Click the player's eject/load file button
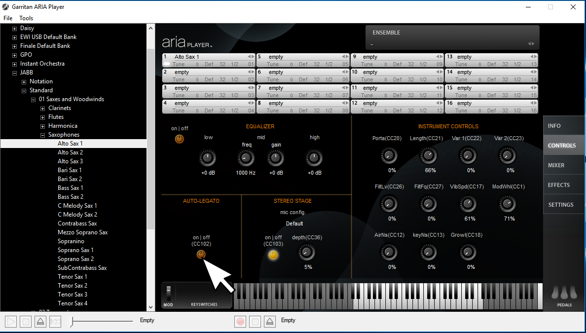 (40, 322)
